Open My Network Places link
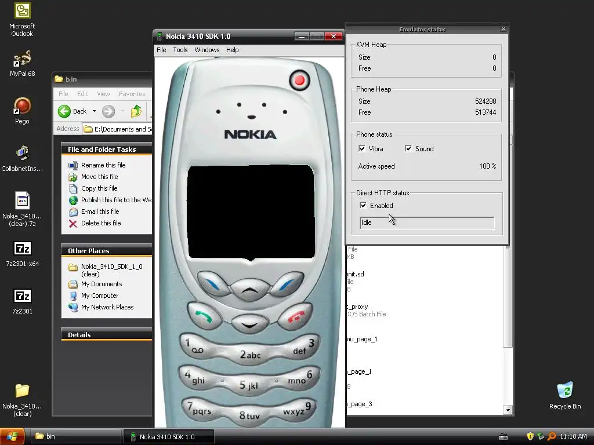 (107, 307)
